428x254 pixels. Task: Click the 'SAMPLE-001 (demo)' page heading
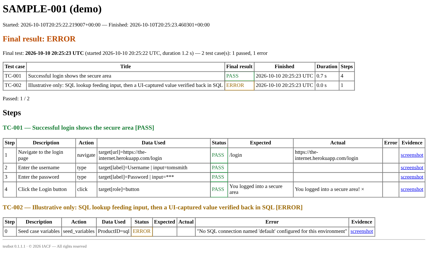[x=52, y=9]
